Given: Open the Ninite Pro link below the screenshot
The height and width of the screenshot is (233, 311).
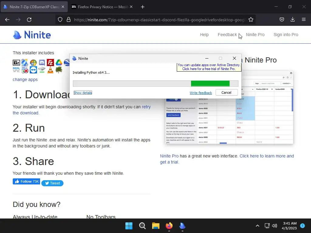Looking at the screenshot, I should click(x=169, y=156).
